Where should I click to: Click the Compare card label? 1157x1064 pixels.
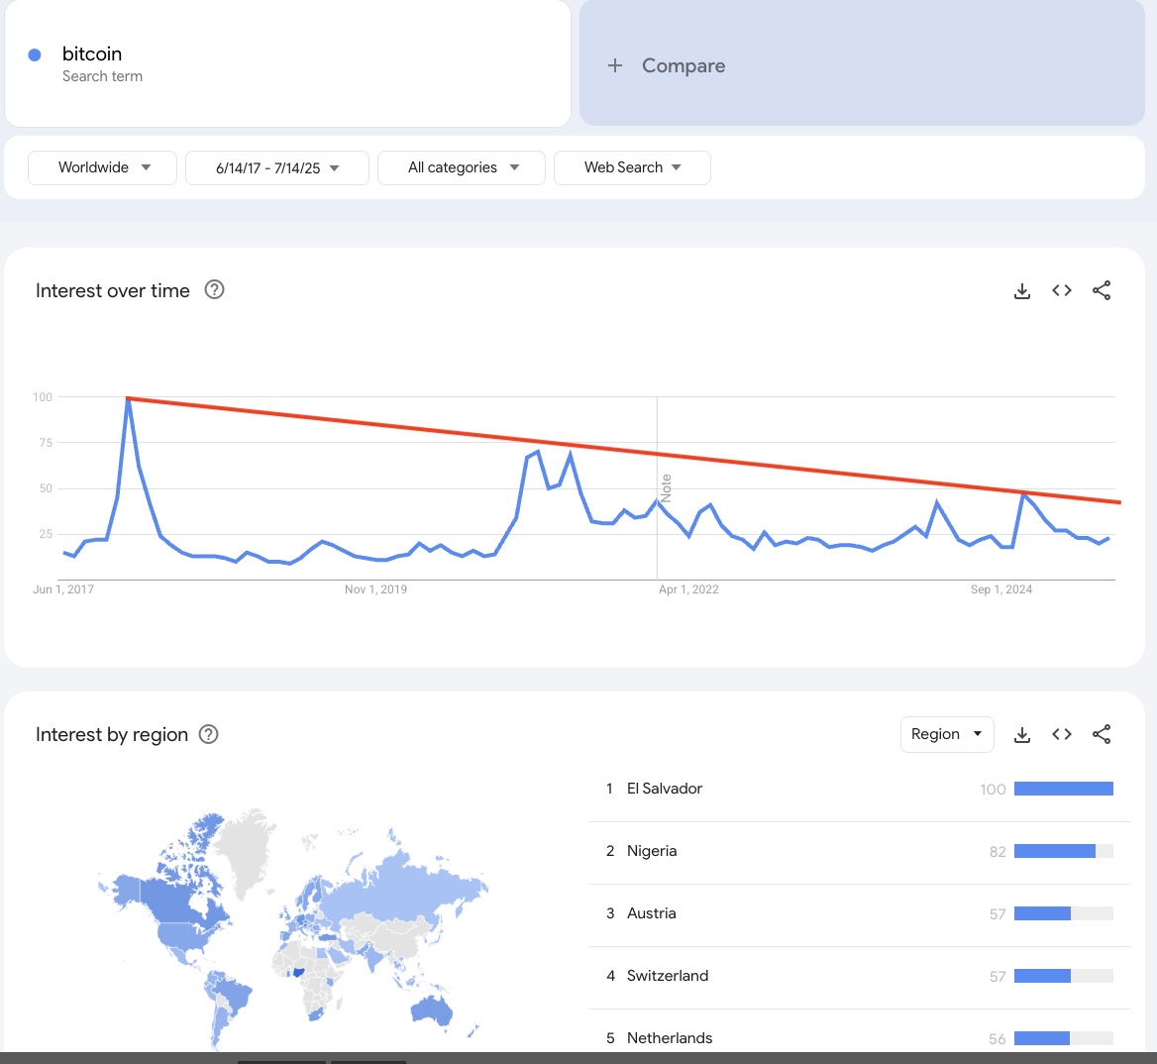click(684, 65)
